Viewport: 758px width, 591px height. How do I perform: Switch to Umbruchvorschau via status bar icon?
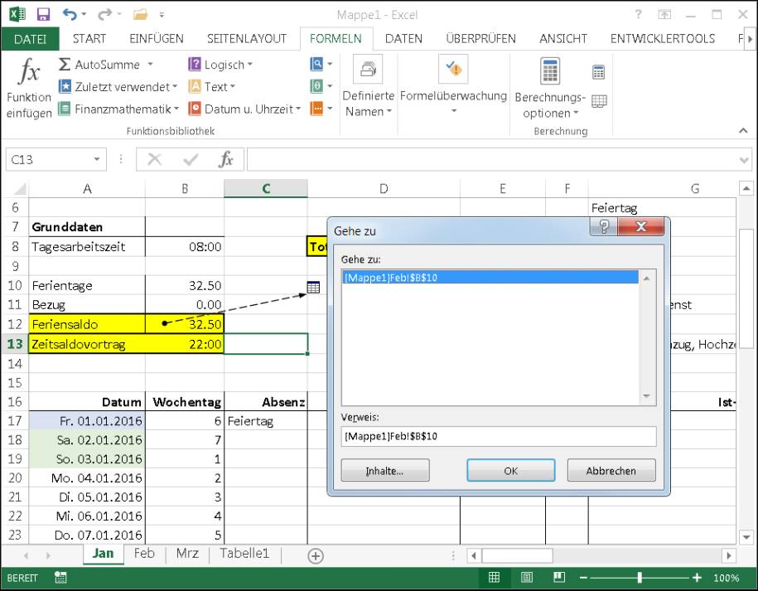point(558,576)
